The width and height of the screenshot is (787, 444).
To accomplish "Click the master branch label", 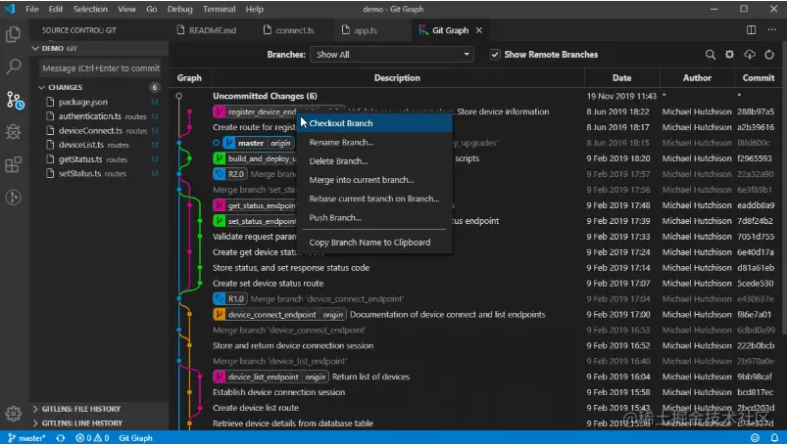I will 258,143.
